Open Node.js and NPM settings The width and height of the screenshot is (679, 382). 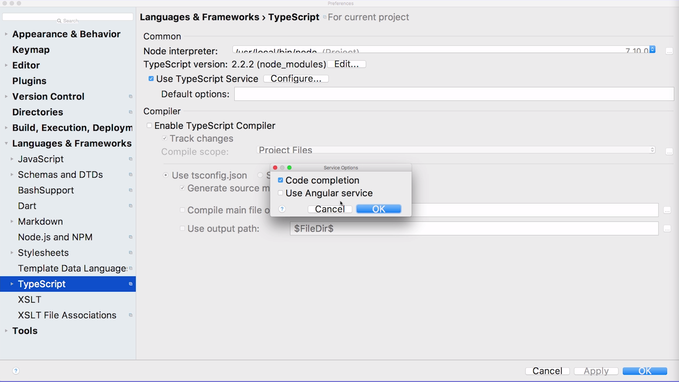(x=55, y=237)
